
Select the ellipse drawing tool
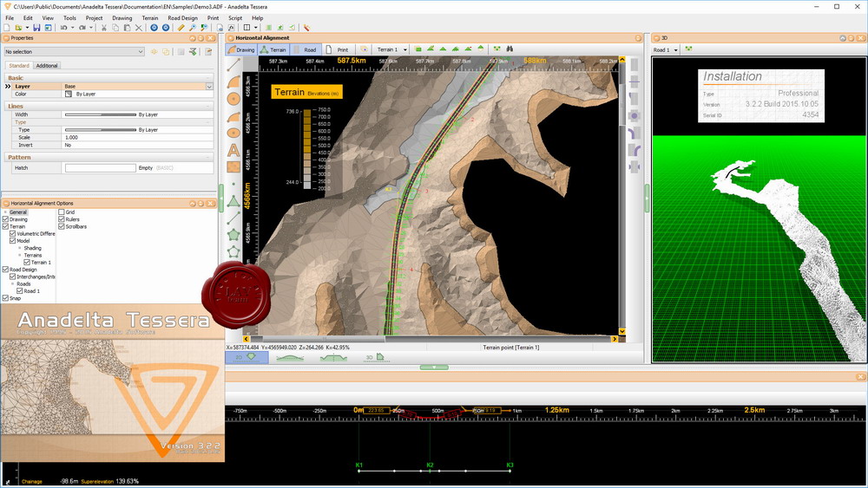(233, 133)
